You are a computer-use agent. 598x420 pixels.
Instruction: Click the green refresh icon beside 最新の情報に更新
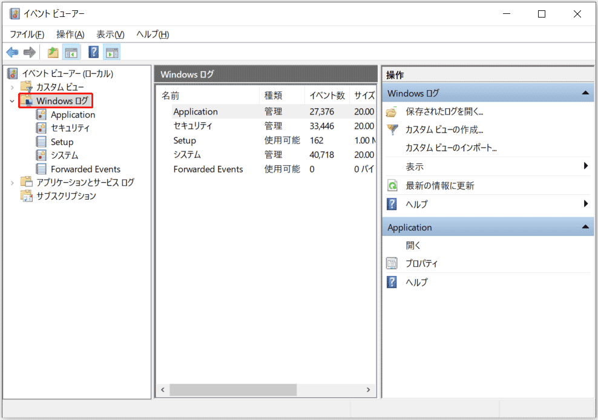click(x=392, y=186)
